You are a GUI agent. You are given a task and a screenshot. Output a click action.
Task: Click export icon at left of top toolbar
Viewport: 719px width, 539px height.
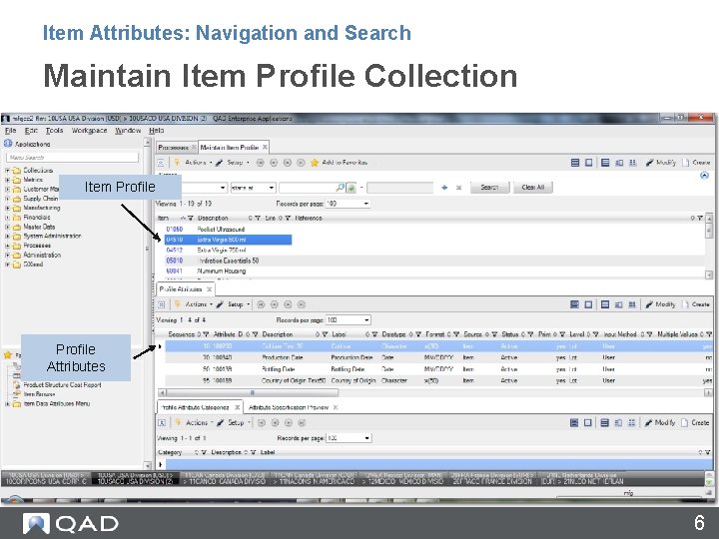pyautogui.click(x=161, y=163)
